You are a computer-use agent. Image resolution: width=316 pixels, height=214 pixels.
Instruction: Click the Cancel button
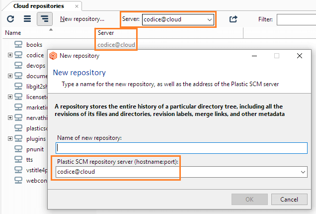[x=289, y=199]
